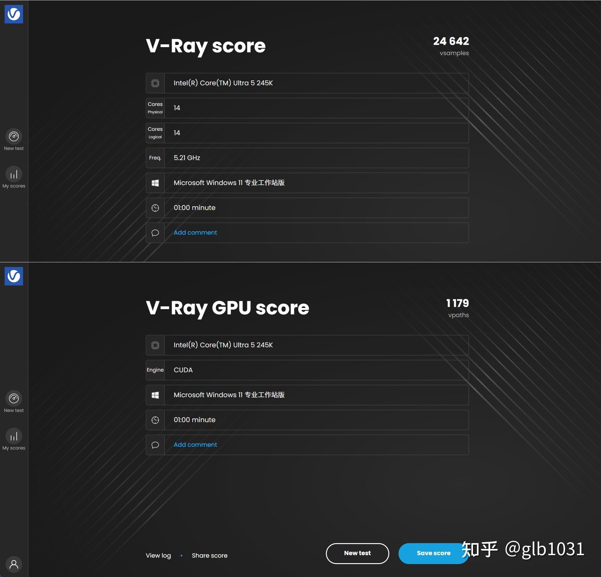
Task: Click the clock icon in V-Ray score section
Action: [155, 208]
